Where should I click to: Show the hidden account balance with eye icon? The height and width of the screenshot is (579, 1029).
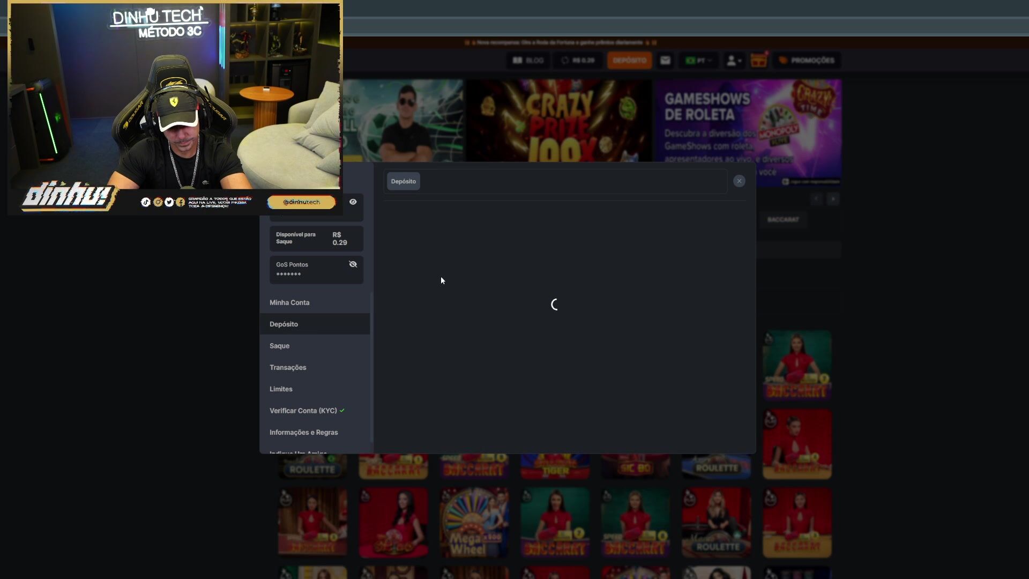click(x=353, y=202)
